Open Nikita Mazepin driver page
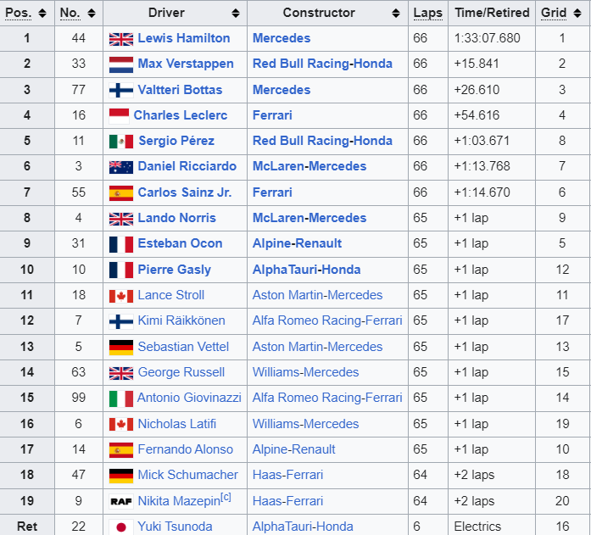The height and width of the screenshot is (535, 591). click(179, 501)
